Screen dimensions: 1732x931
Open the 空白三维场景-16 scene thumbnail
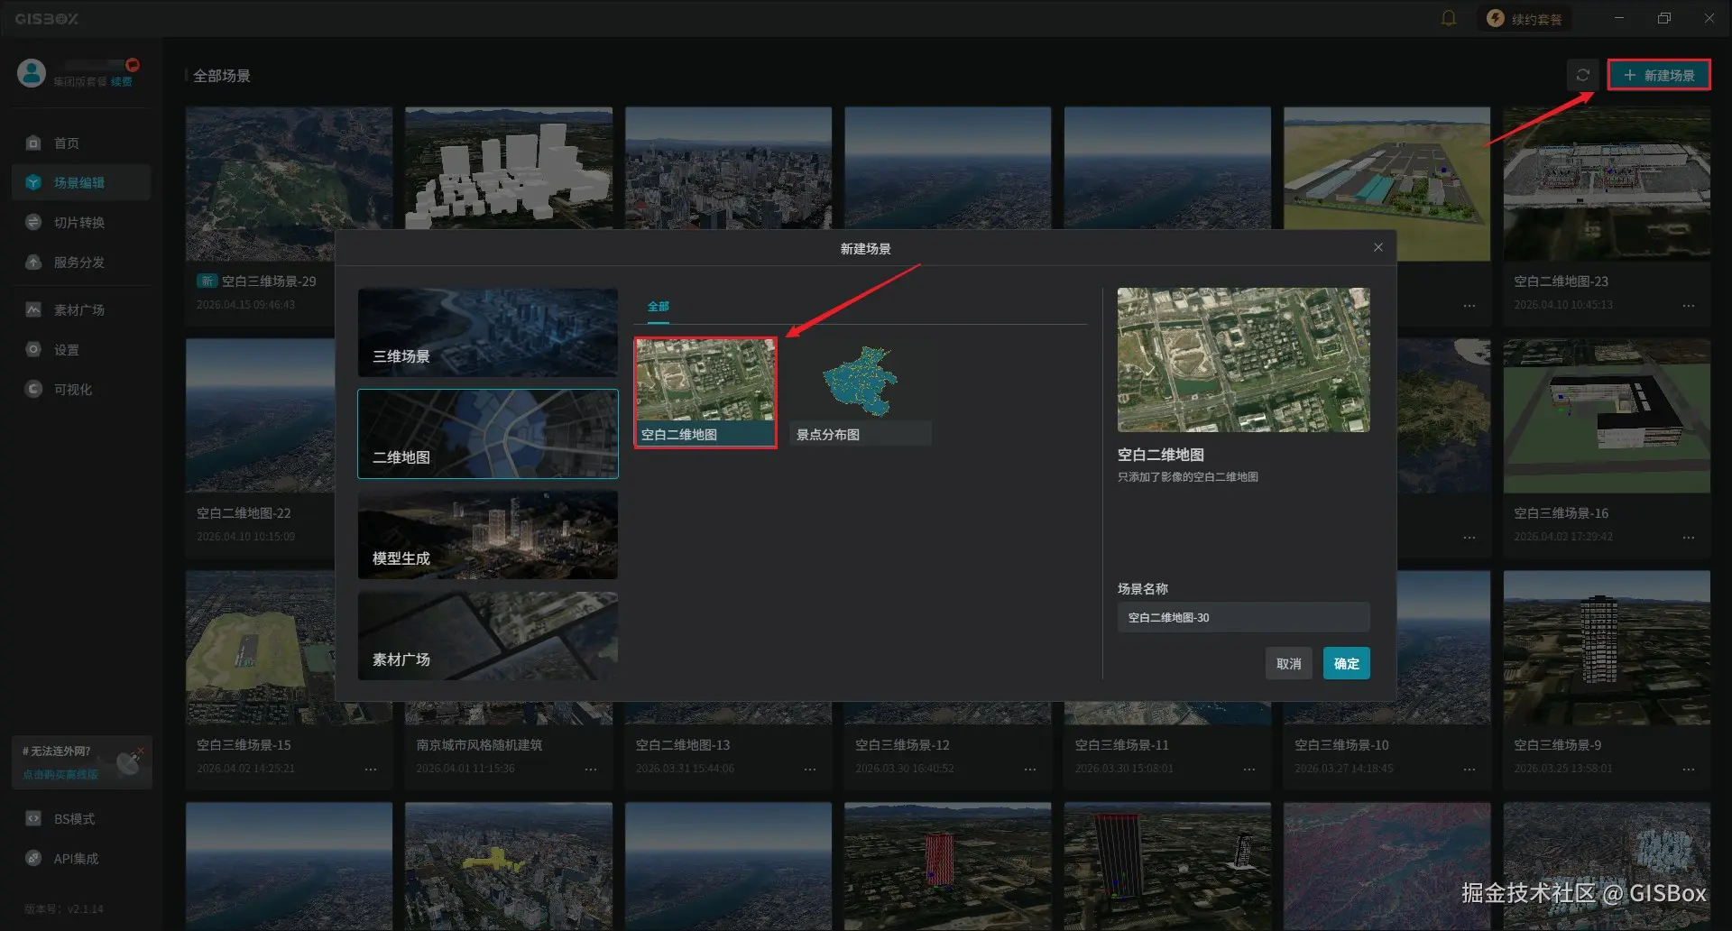point(1607,416)
